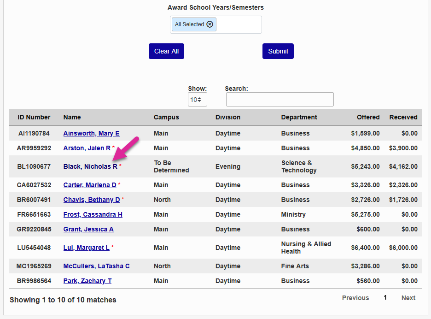This screenshot has width=431, height=319.
Task: Click the Nursing & Allied Health department cell
Action: 306,248
